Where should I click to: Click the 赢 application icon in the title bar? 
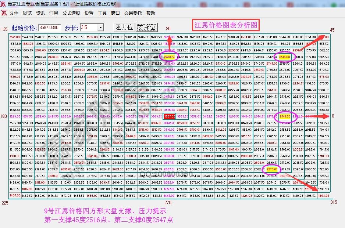click(x=3, y=4)
